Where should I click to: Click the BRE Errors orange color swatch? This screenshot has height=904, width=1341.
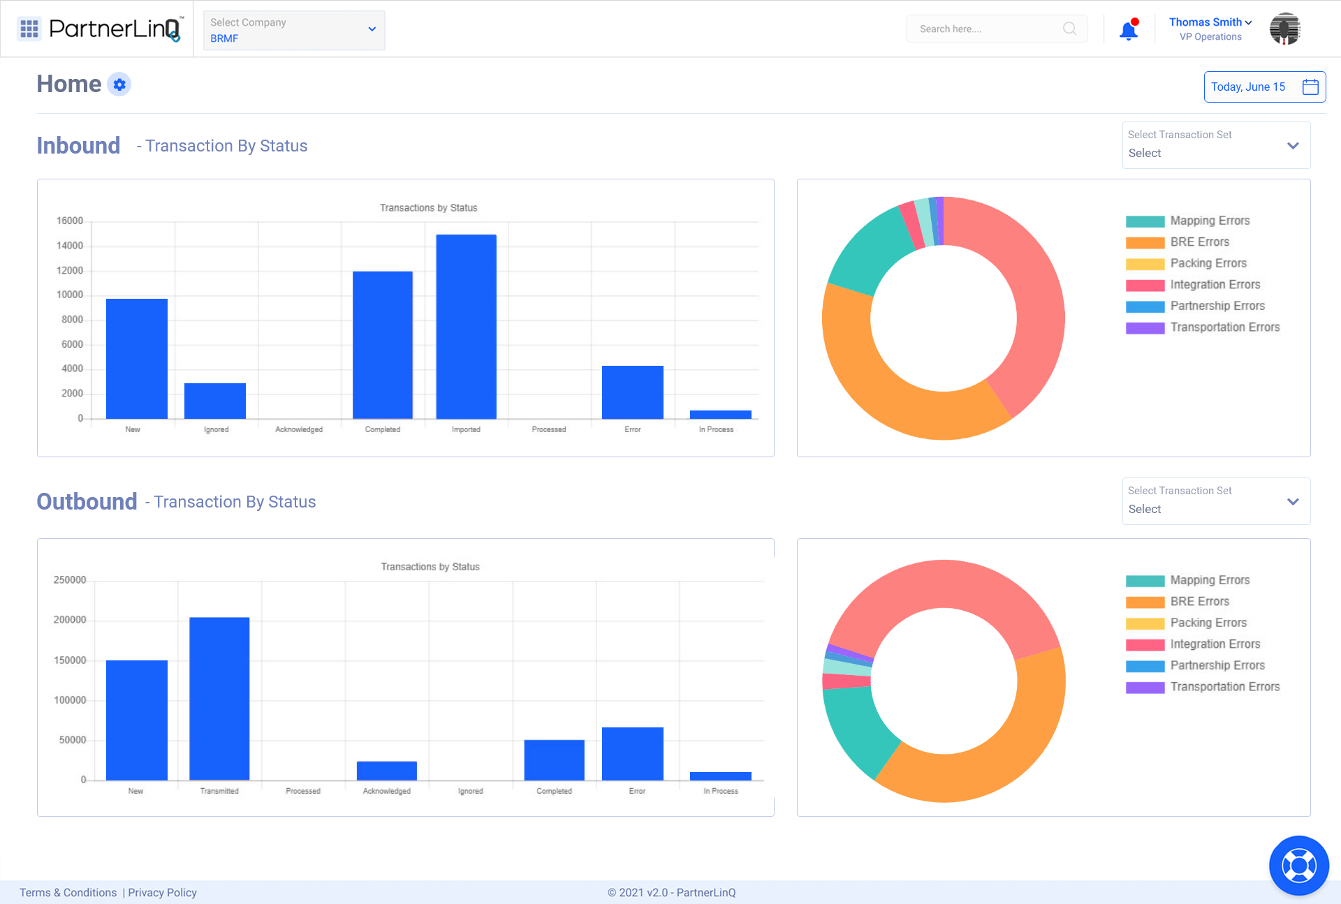click(x=1144, y=242)
